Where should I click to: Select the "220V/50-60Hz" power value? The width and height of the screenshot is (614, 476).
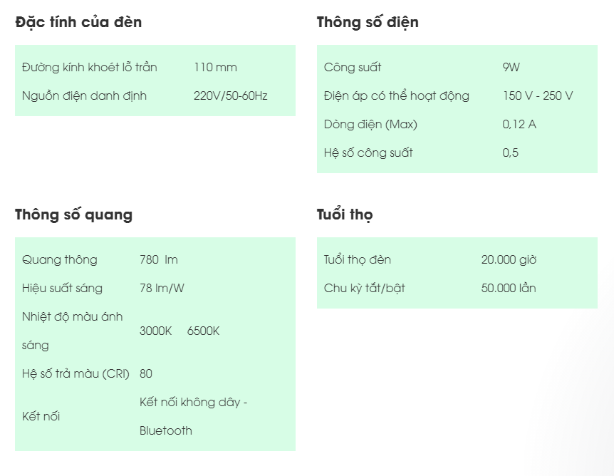click(x=231, y=95)
